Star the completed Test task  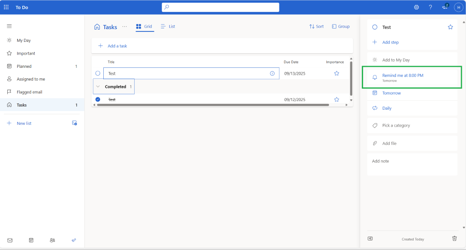[x=336, y=99]
